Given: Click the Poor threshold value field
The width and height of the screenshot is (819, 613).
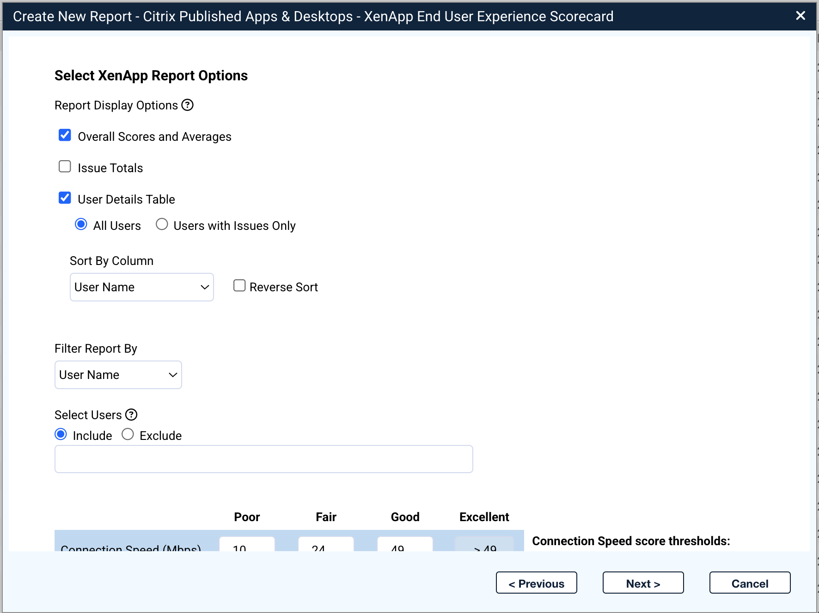Looking at the screenshot, I should click(x=247, y=544).
